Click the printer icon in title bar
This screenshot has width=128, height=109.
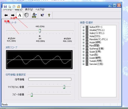(x=10, y=6)
